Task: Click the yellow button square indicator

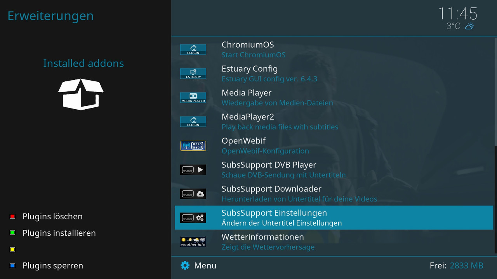Action: [12, 250]
